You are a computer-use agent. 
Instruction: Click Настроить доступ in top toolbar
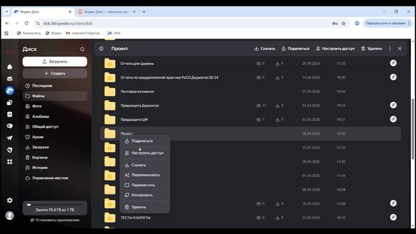click(x=335, y=49)
